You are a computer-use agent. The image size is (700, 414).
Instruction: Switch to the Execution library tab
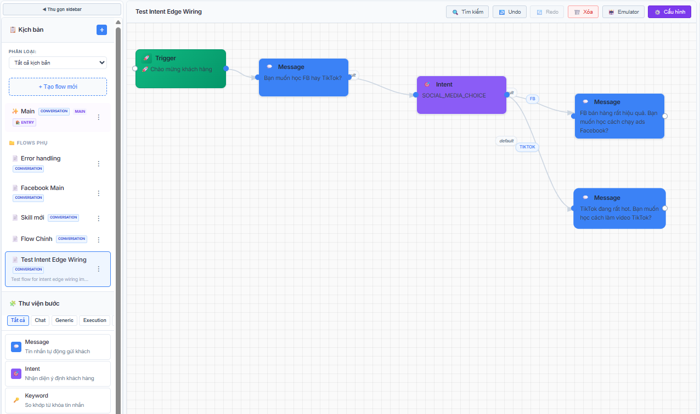(95, 320)
